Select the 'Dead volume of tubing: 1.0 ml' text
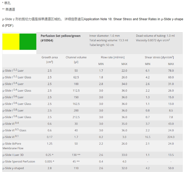This screenshot has height=175, width=185. click(155, 36)
